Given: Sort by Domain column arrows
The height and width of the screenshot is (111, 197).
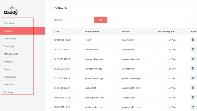Looking at the screenshot, I should pos(153,32).
